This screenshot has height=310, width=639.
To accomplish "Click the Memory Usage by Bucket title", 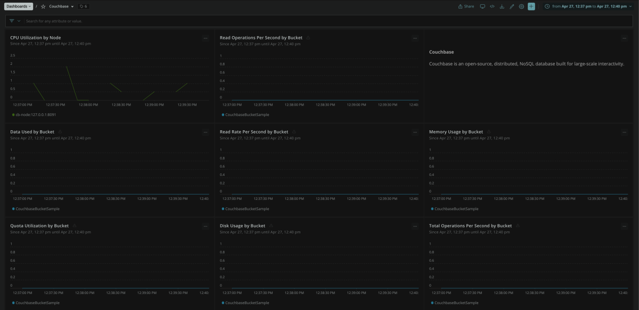I will click(x=456, y=131).
